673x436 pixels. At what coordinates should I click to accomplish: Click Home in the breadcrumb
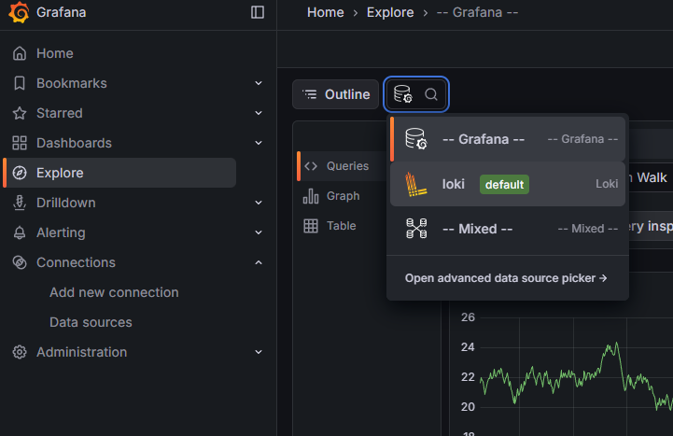(326, 12)
